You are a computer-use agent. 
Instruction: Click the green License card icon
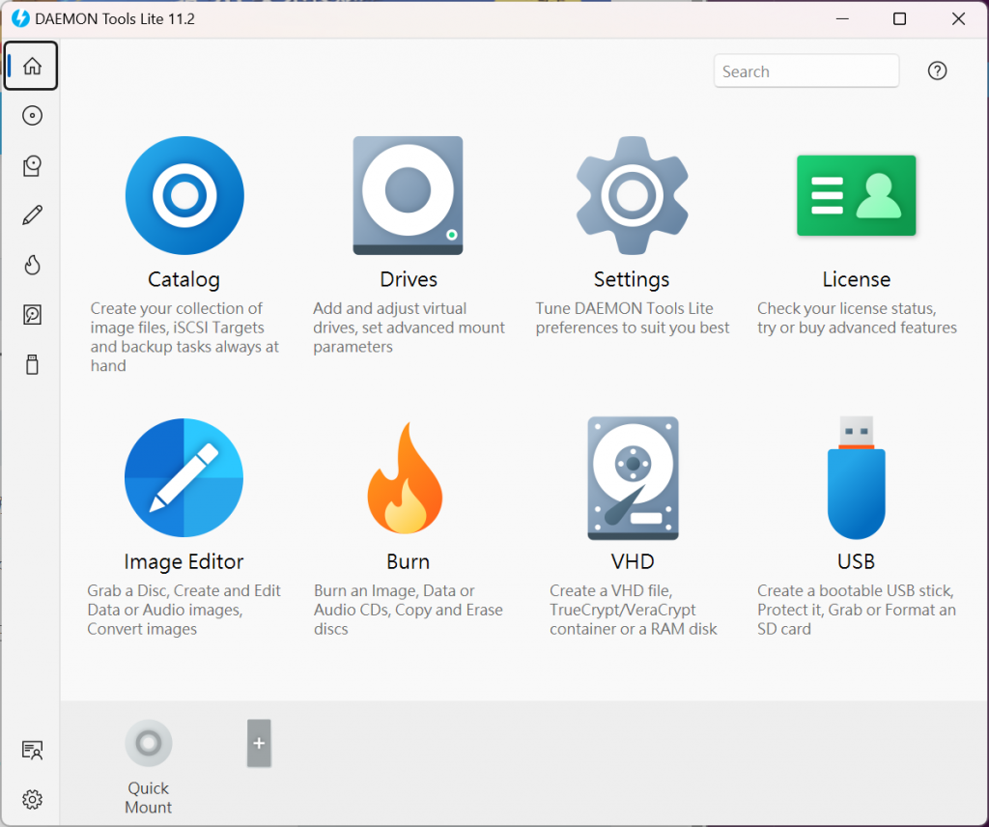pyautogui.click(x=856, y=195)
